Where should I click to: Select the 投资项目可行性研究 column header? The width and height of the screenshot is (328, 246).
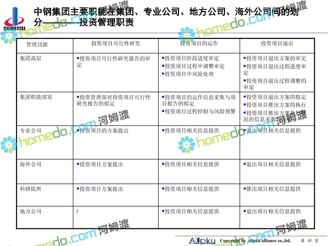(x=116, y=43)
